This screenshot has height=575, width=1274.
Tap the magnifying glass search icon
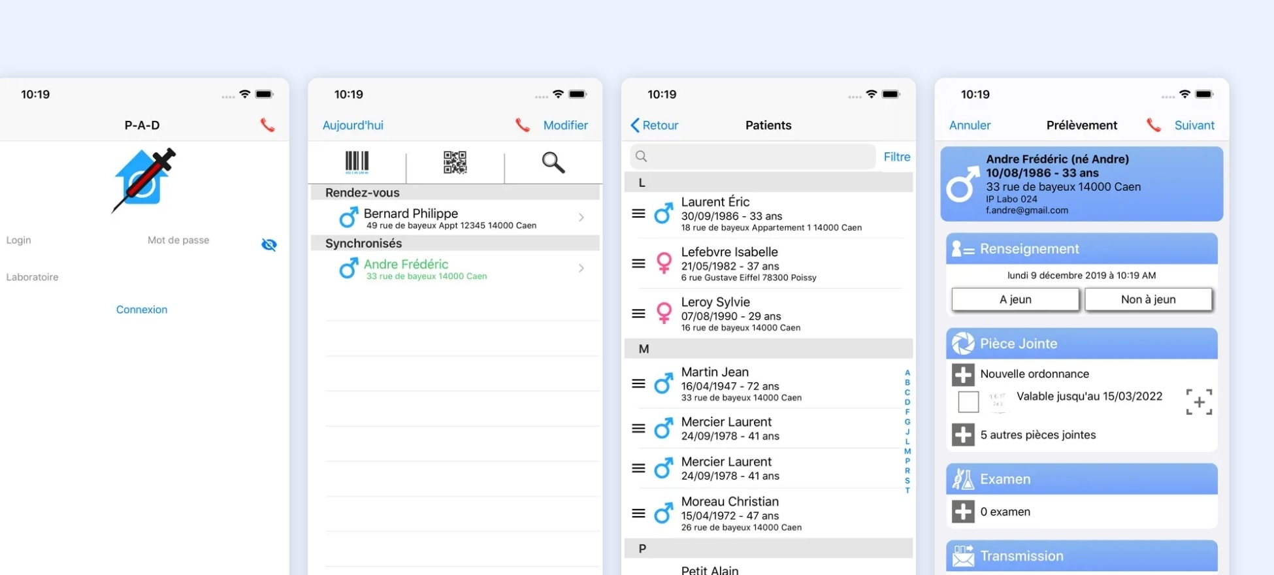click(x=553, y=162)
